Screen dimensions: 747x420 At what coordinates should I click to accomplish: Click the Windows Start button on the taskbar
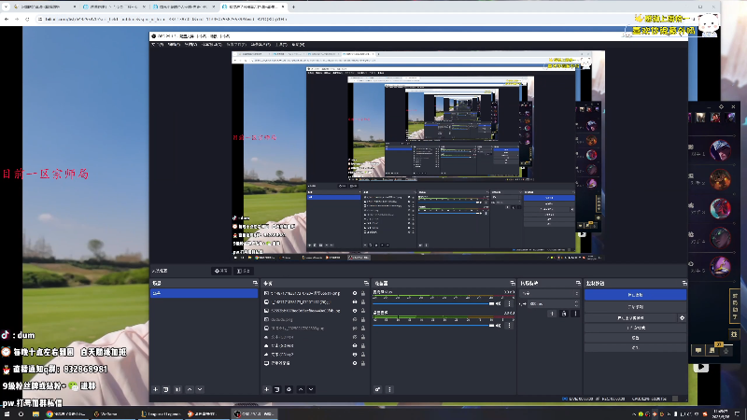(x=7, y=413)
